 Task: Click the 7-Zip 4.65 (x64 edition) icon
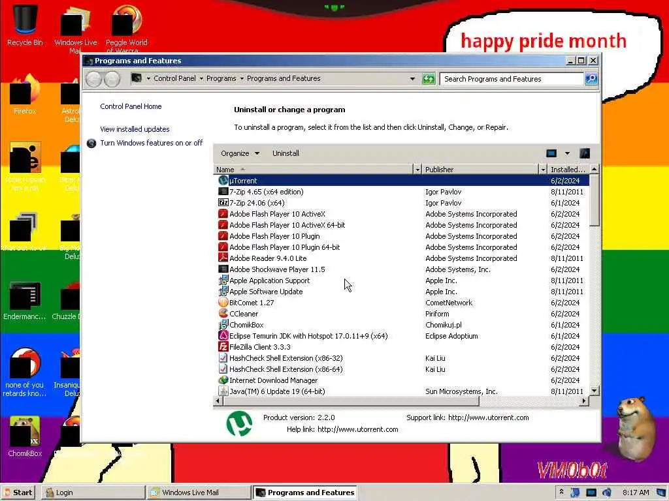[223, 192]
